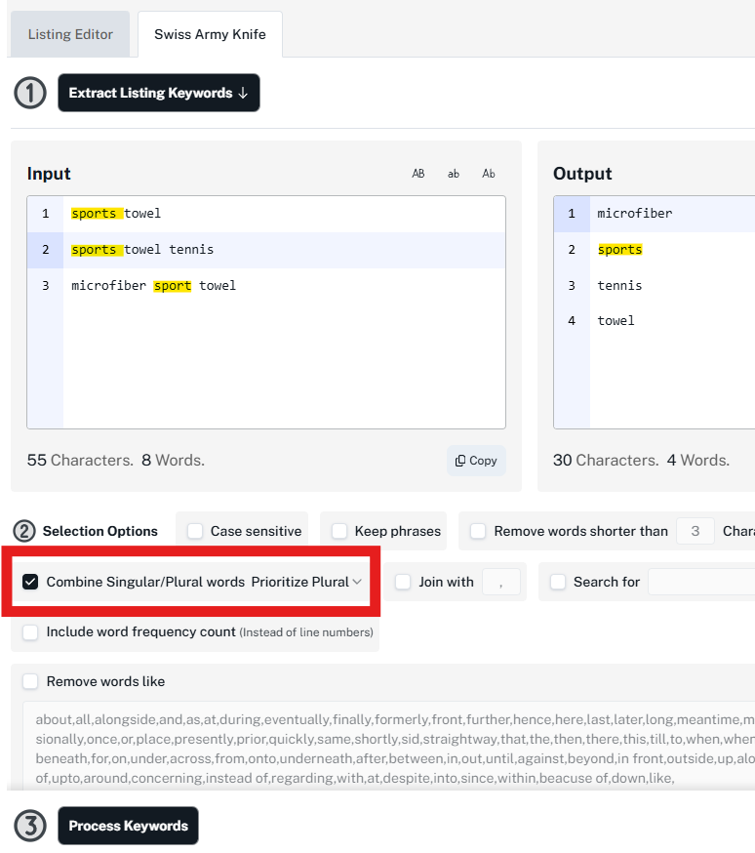Screen dimensions: 755x853
Task: Click the step 2 circled number icon
Action: click(x=24, y=531)
